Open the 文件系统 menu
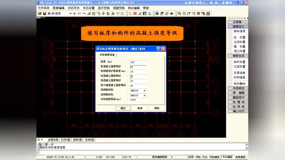Screen dimensions: 285x160 [x=44, y=8]
